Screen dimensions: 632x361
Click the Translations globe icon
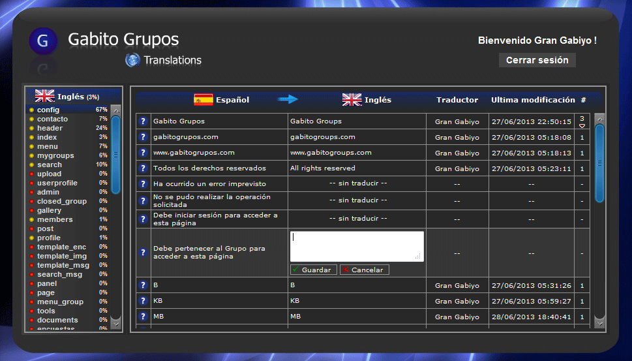pyautogui.click(x=132, y=61)
